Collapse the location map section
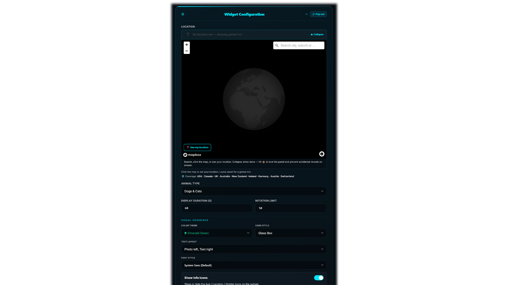 pos(317,34)
